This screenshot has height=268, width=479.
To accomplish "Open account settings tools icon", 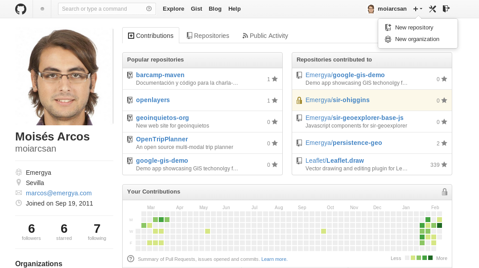I will click(432, 9).
